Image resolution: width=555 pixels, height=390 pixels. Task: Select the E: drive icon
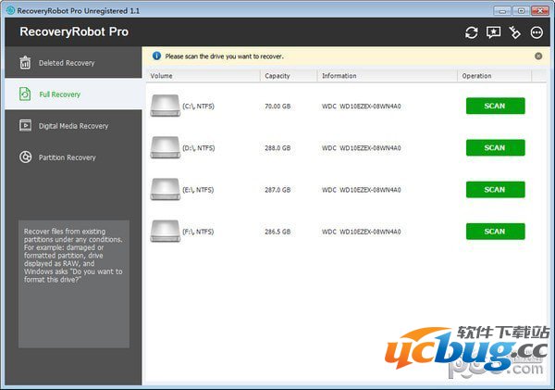click(164, 189)
